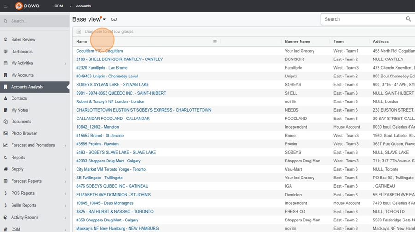Click the POS Reports dollar icon
Image resolution: width=415 pixels, height=232 pixels.
(6, 193)
